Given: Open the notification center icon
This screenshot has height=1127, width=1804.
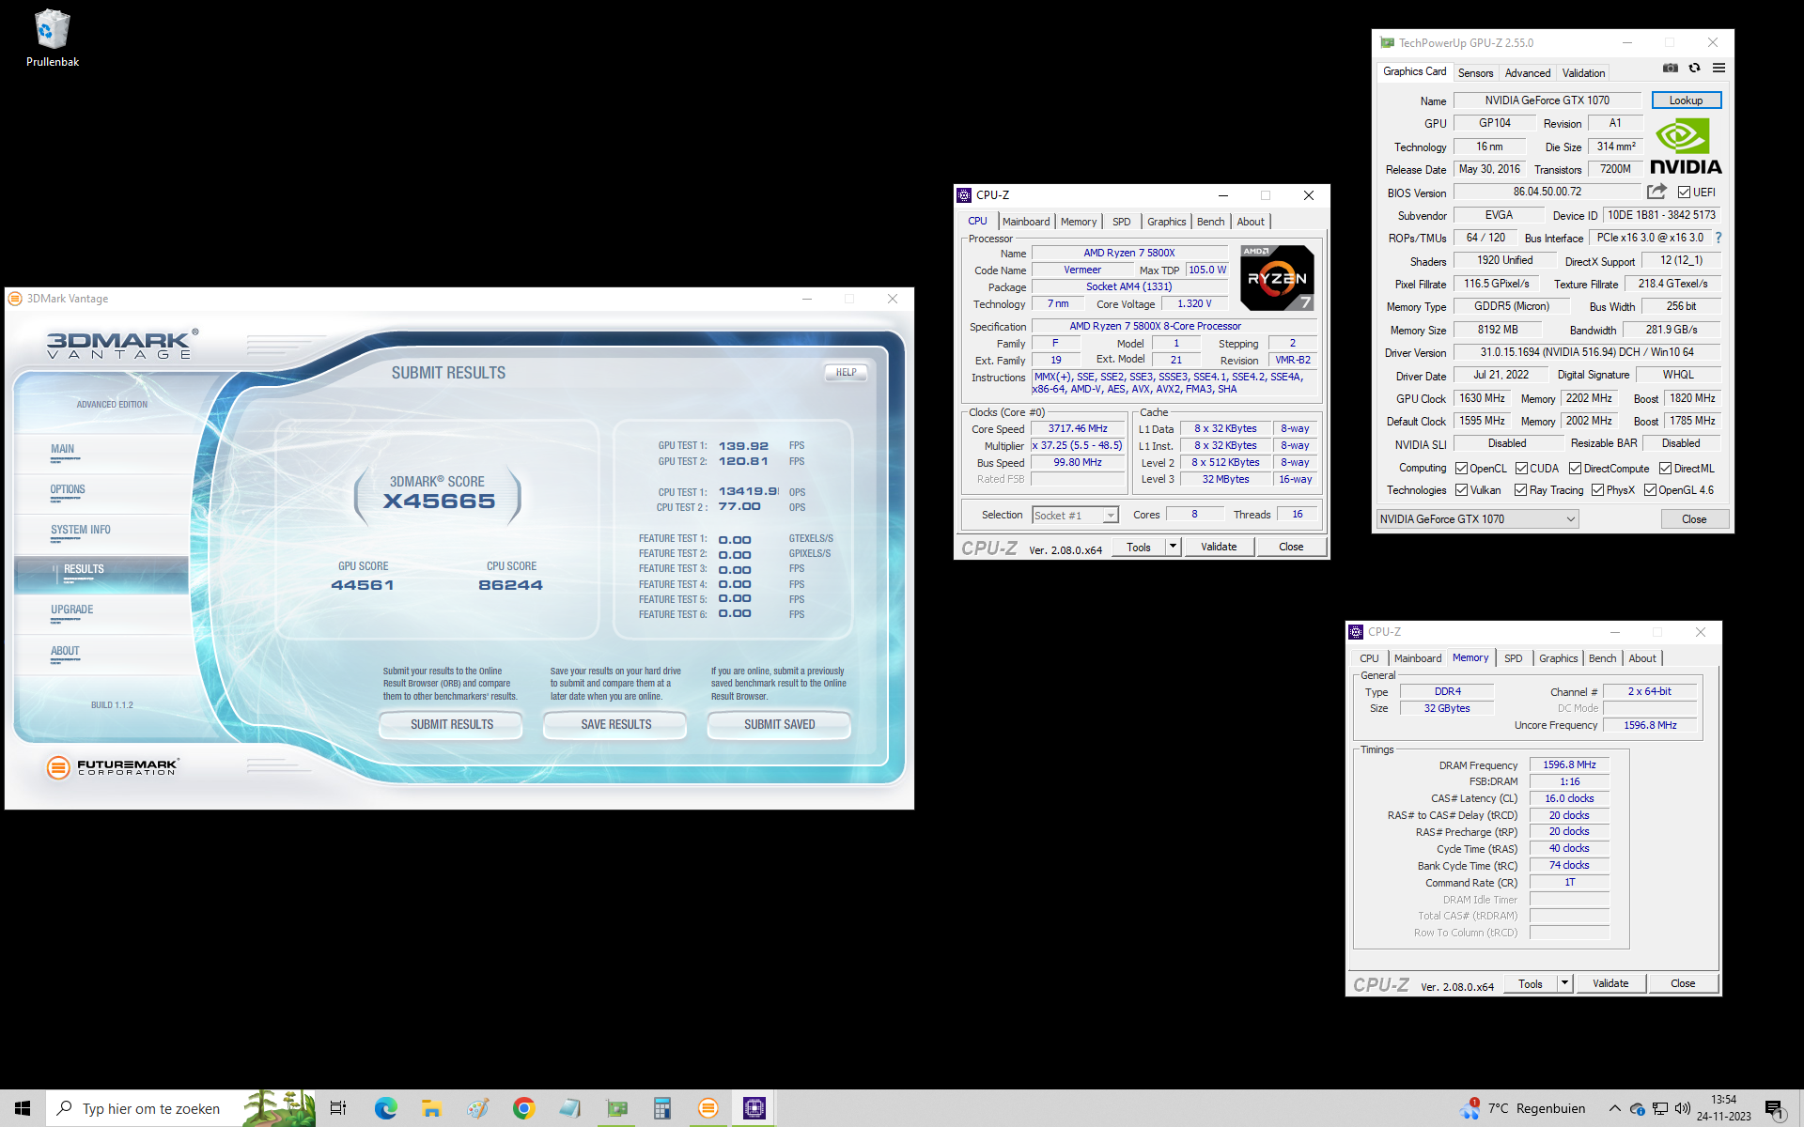Looking at the screenshot, I should 1774,1110.
